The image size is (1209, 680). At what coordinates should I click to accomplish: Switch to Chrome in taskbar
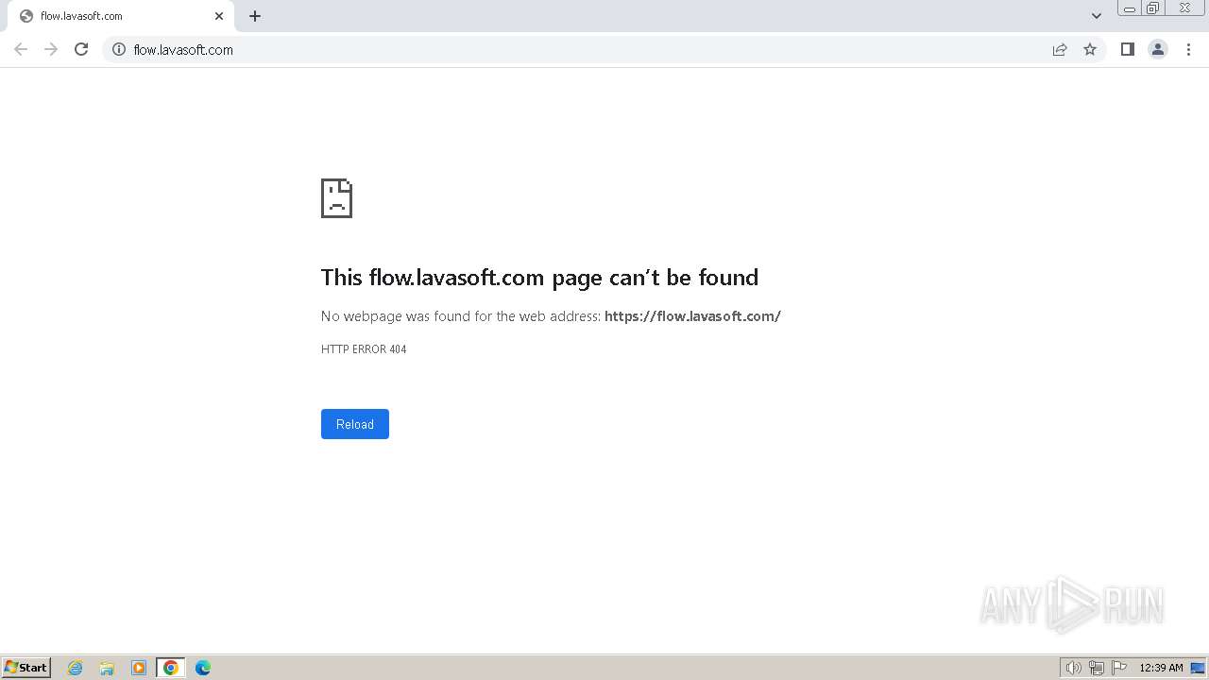click(171, 668)
